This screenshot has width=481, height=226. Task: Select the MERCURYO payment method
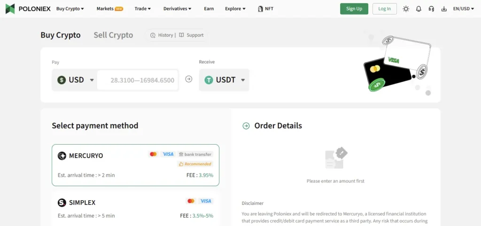click(x=135, y=165)
